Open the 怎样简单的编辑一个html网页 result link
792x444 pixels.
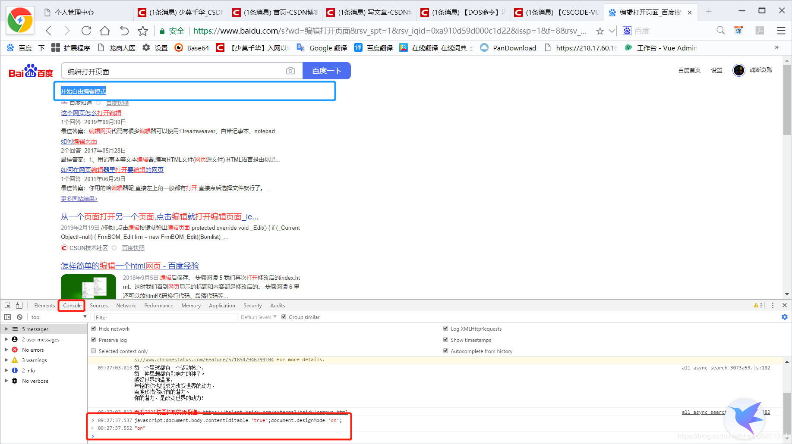(x=130, y=266)
